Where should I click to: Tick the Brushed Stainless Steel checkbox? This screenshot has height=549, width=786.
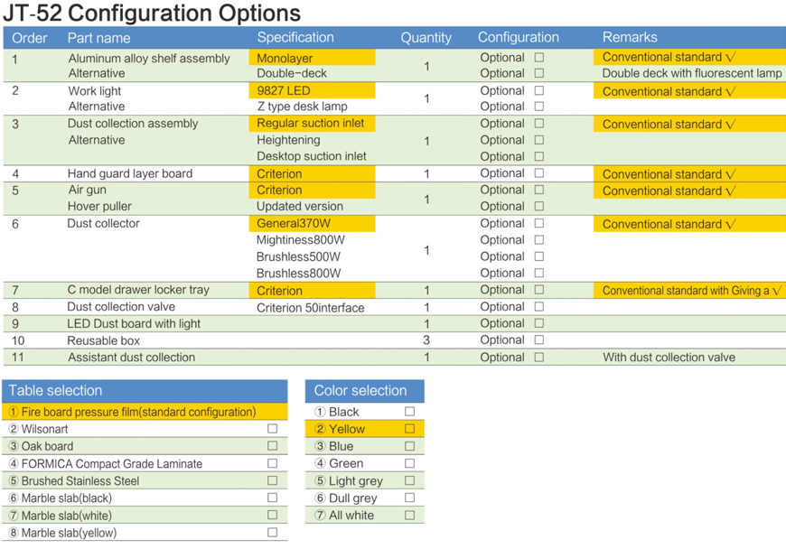tap(272, 480)
